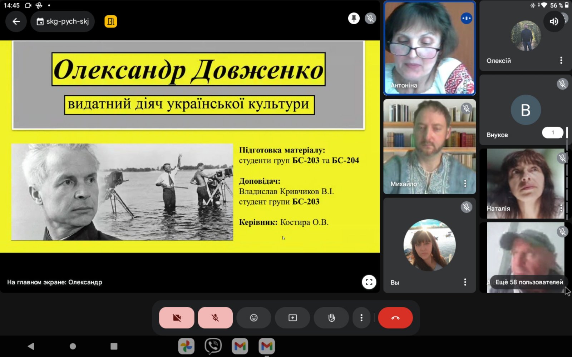Image resolution: width=572 pixels, height=357 pixels.
Task: Click the battery status icon
Action: pyautogui.click(x=567, y=5)
